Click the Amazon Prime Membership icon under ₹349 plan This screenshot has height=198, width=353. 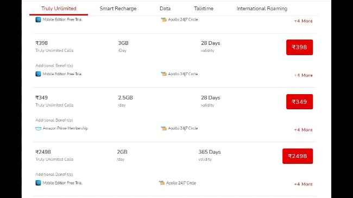point(39,128)
